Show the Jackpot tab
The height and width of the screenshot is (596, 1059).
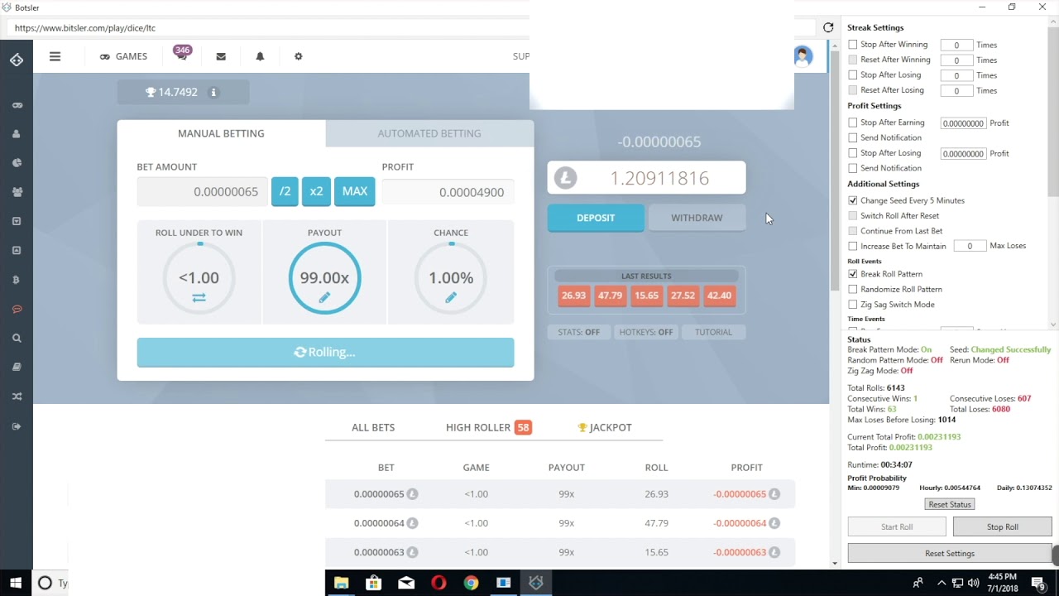[605, 427]
